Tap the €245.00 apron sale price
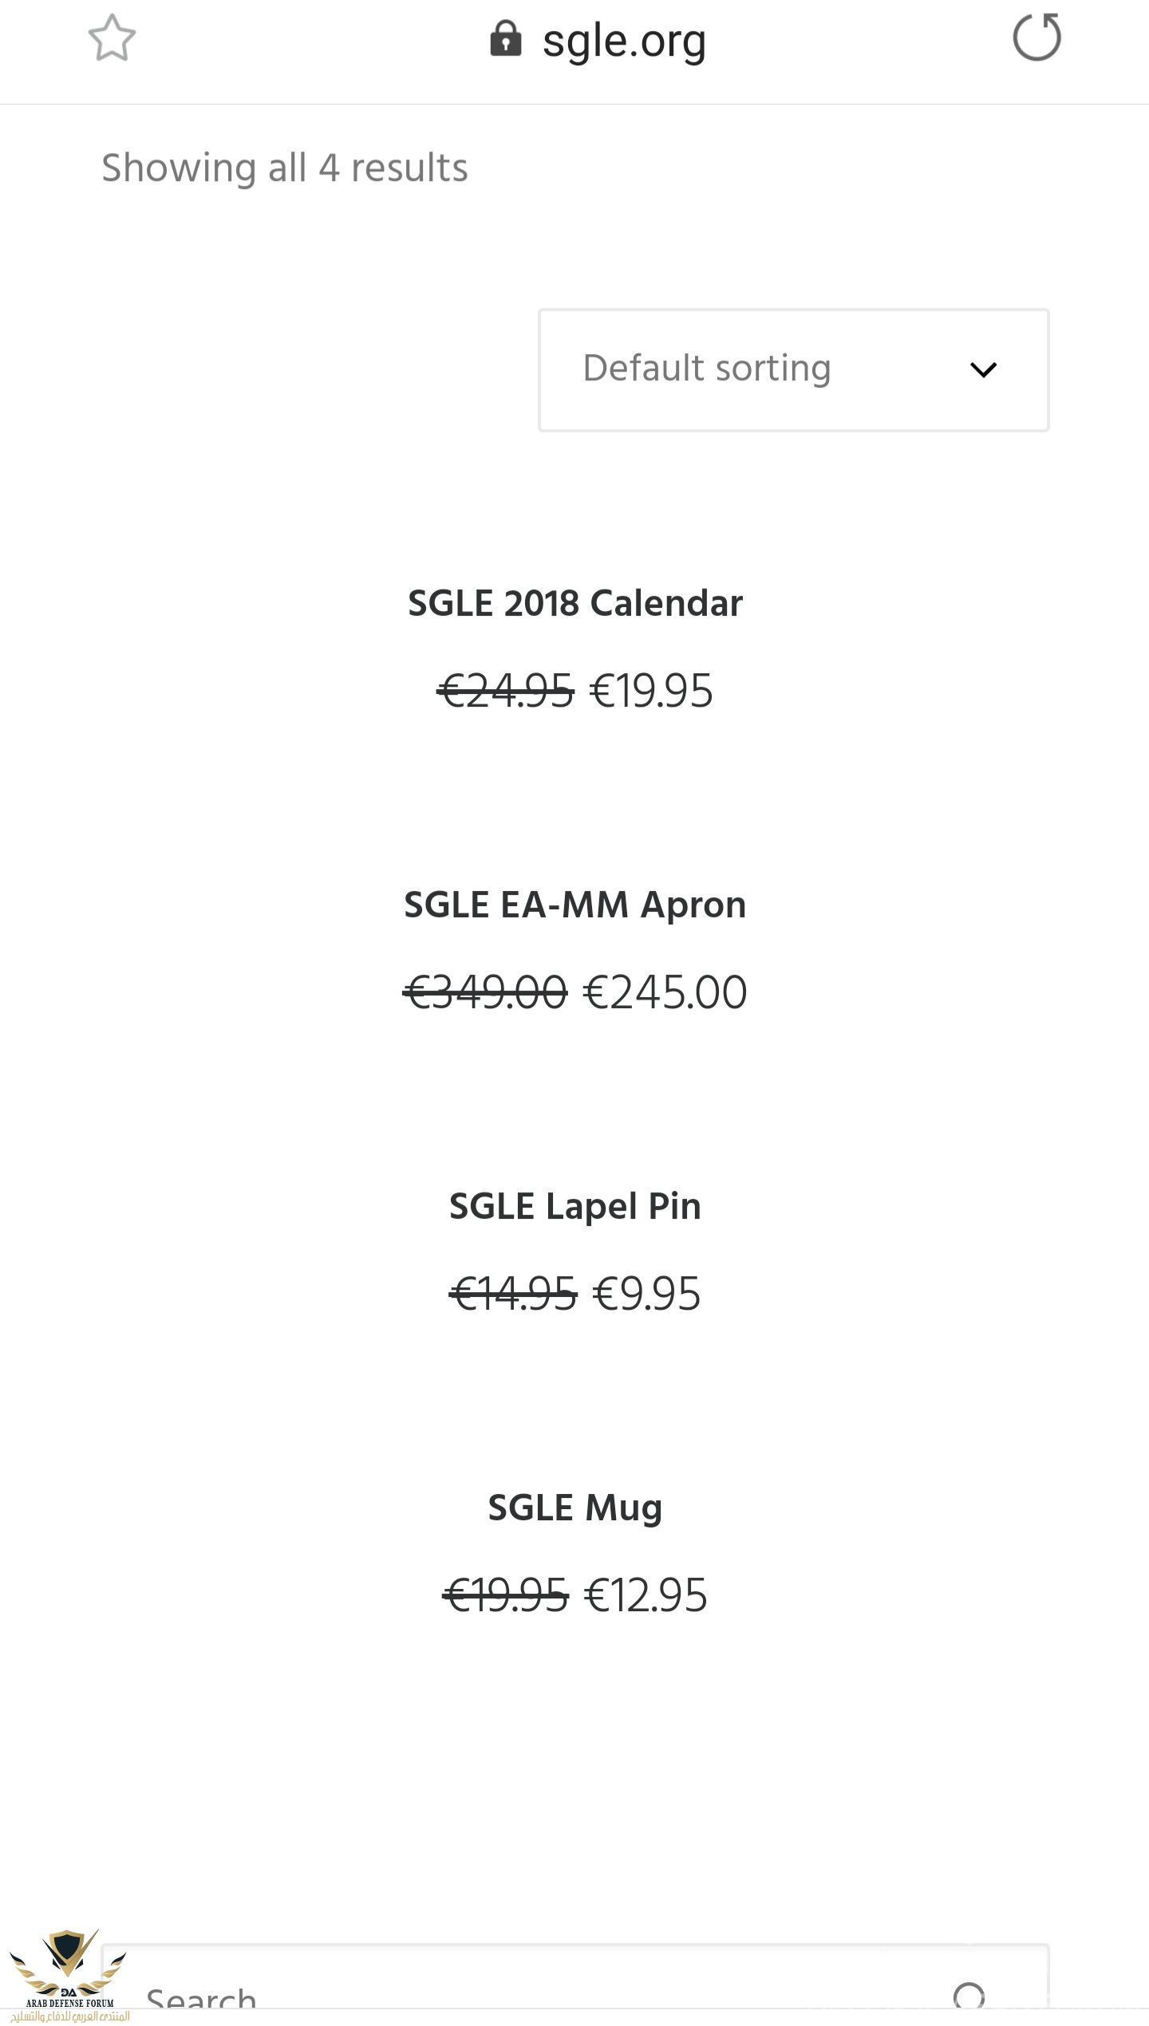 [x=665, y=992]
